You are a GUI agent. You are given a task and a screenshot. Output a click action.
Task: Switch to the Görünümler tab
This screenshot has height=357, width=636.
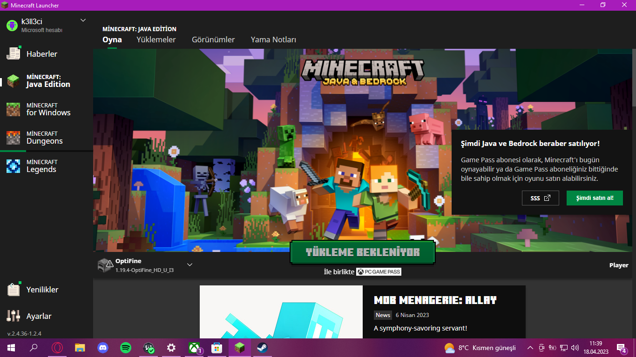point(213,40)
